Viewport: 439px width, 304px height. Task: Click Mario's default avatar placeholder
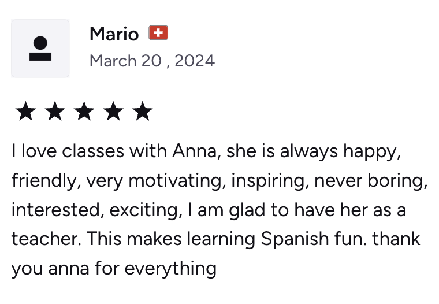point(40,49)
